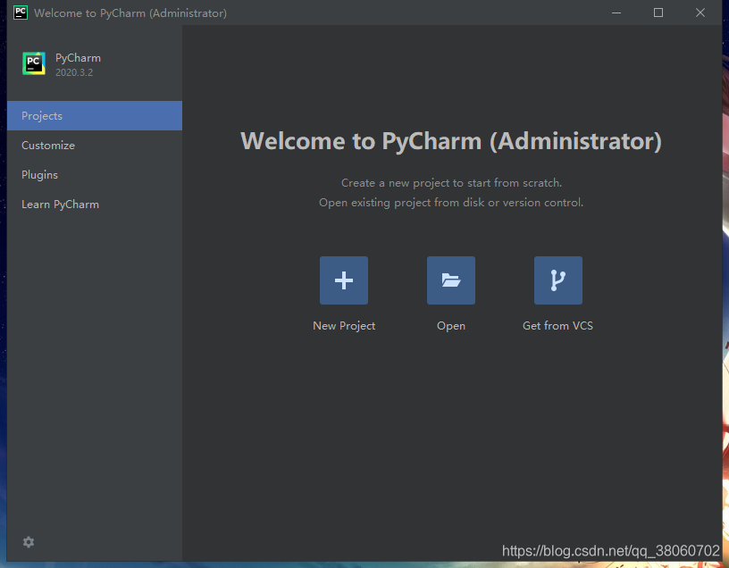
Task: Click the Get from VCS label
Action: click(557, 325)
